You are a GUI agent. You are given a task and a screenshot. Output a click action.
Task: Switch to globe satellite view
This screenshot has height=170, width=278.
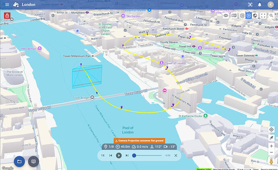[255, 16]
